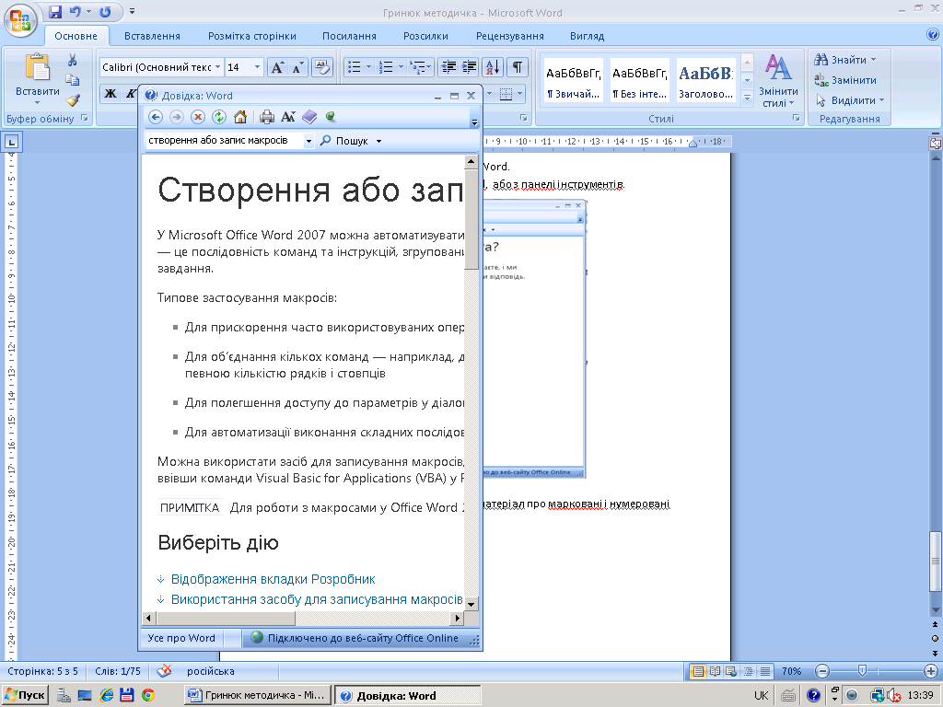Image resolution: width=943 pixels, height=707 pixels.
Task: Zoom out with minus button
Action: point(822,671)
